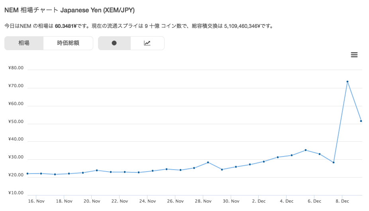The height and width of the screenshot is (211, 369).
Task: Switch to the 時価総額 market cap tab
Action: (68, 43)
